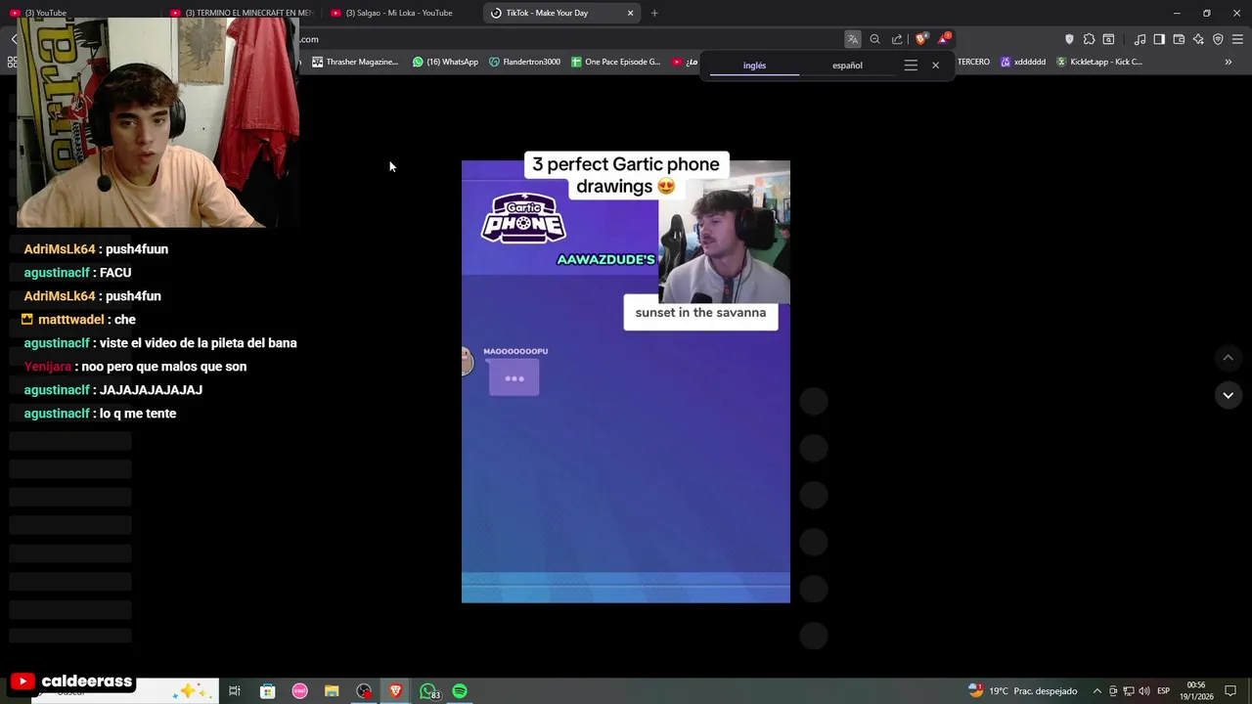Open Brave Rewards triangle icon
This screenshot has height=704, width=1252.
(943, 39)
